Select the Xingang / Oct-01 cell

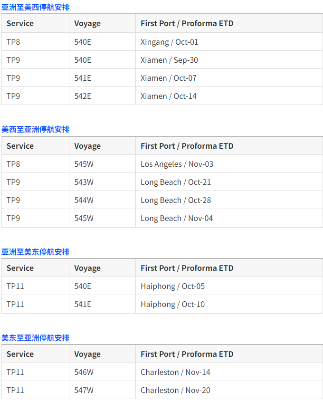click(x=170, y=42)
